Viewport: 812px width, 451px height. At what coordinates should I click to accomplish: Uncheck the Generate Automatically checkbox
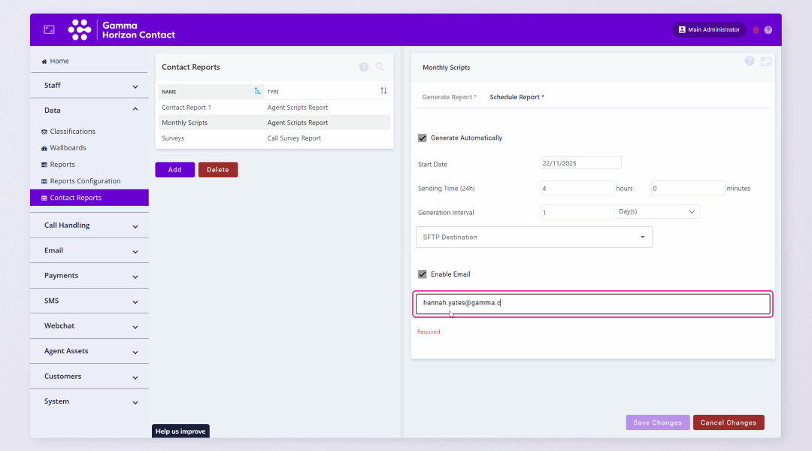coord(423,138)
